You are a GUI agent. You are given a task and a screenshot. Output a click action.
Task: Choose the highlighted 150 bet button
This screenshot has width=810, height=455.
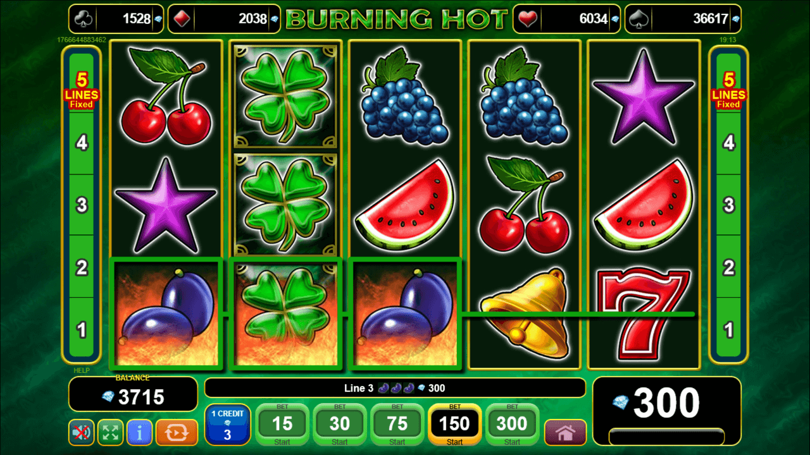coord(455,425)
